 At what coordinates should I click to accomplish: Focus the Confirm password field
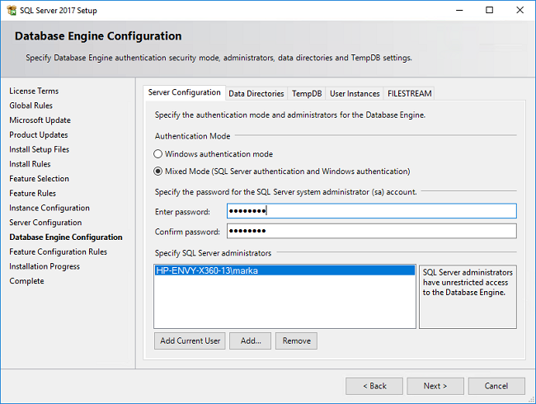coord(372,231)
